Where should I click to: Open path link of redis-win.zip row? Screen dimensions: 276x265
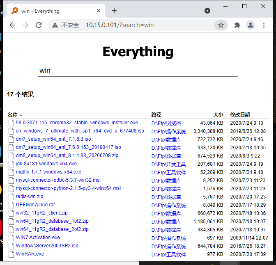click(166, 197)
